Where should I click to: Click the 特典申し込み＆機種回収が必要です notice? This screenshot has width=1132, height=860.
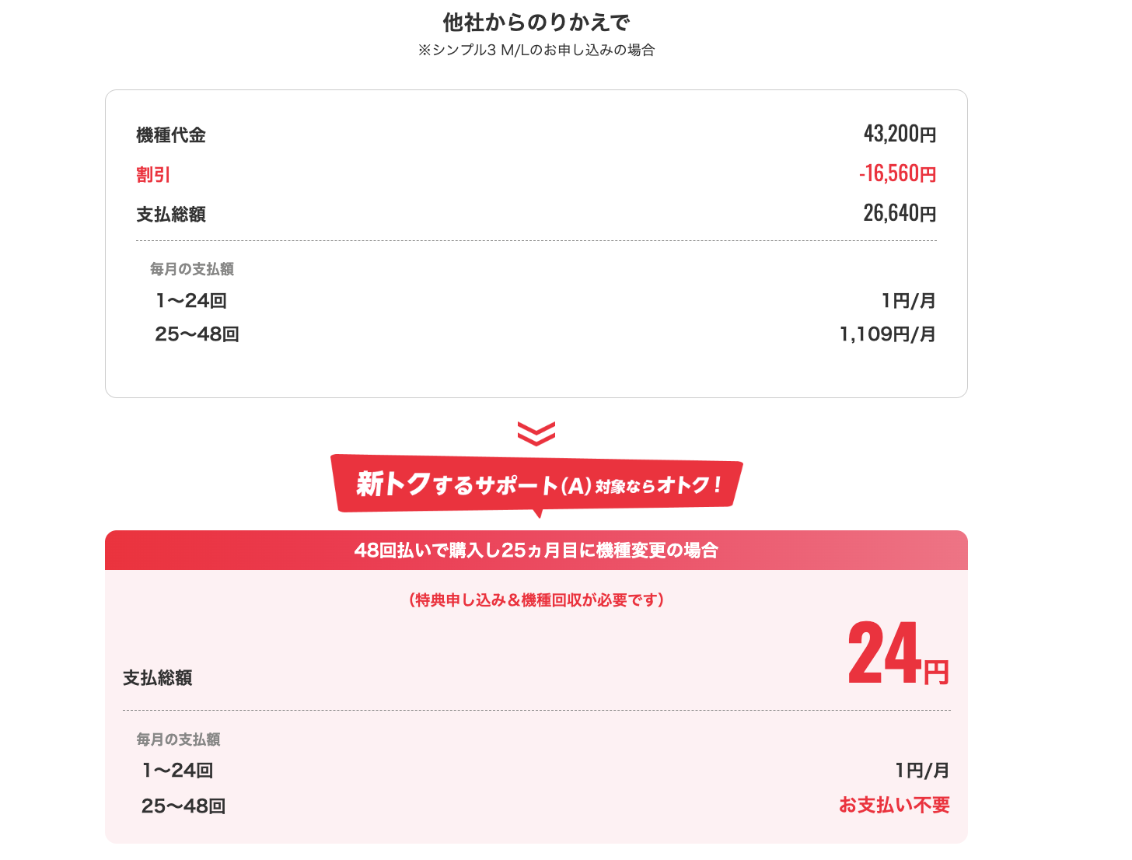[536, 600]
